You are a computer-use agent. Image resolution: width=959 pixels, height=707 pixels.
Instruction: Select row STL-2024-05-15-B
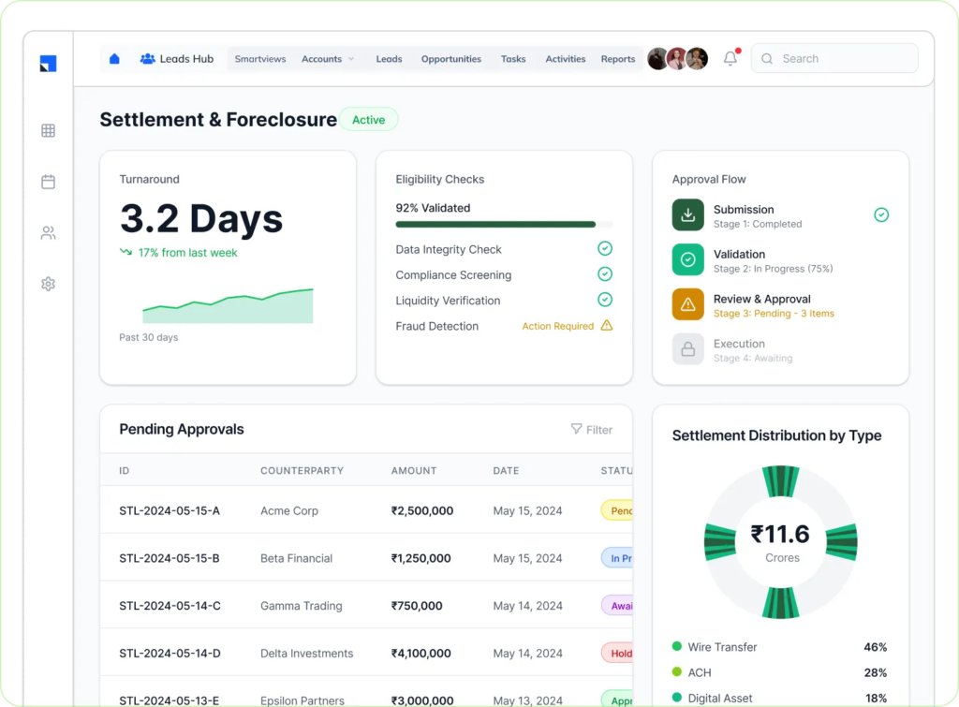pyautogui.click(x=366, y=558)
